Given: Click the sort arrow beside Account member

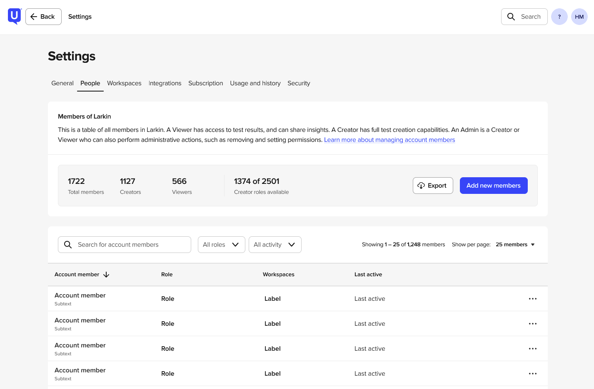Looking at the screenshot, I should tap(106, 275).
